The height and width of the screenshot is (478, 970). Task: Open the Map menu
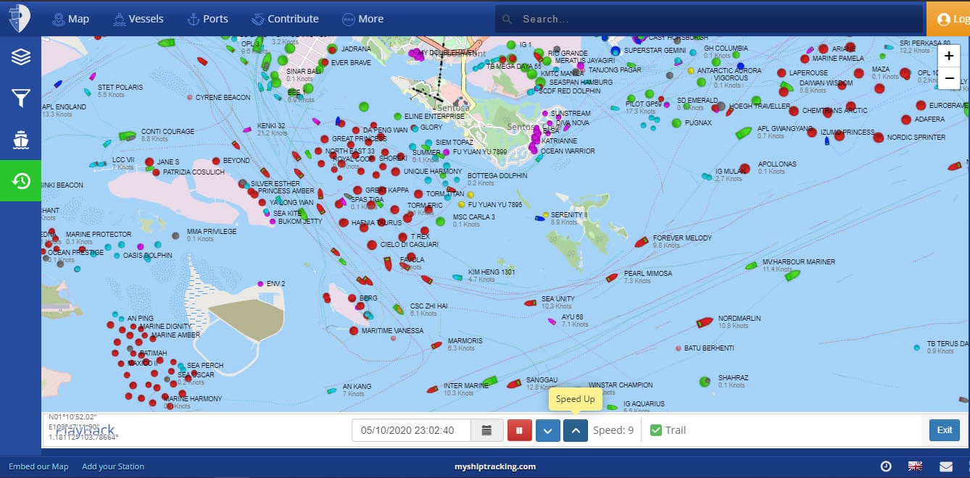71,19
